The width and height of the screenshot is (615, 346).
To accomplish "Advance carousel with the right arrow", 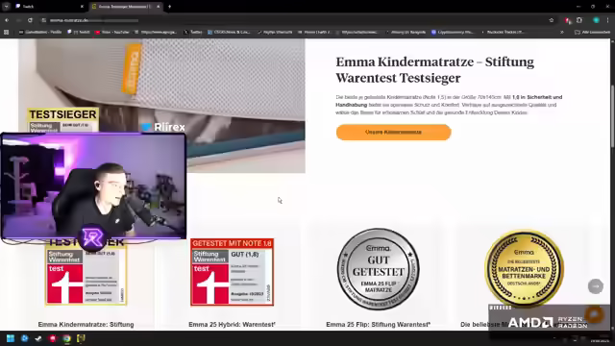I will (x=596, y=286).
